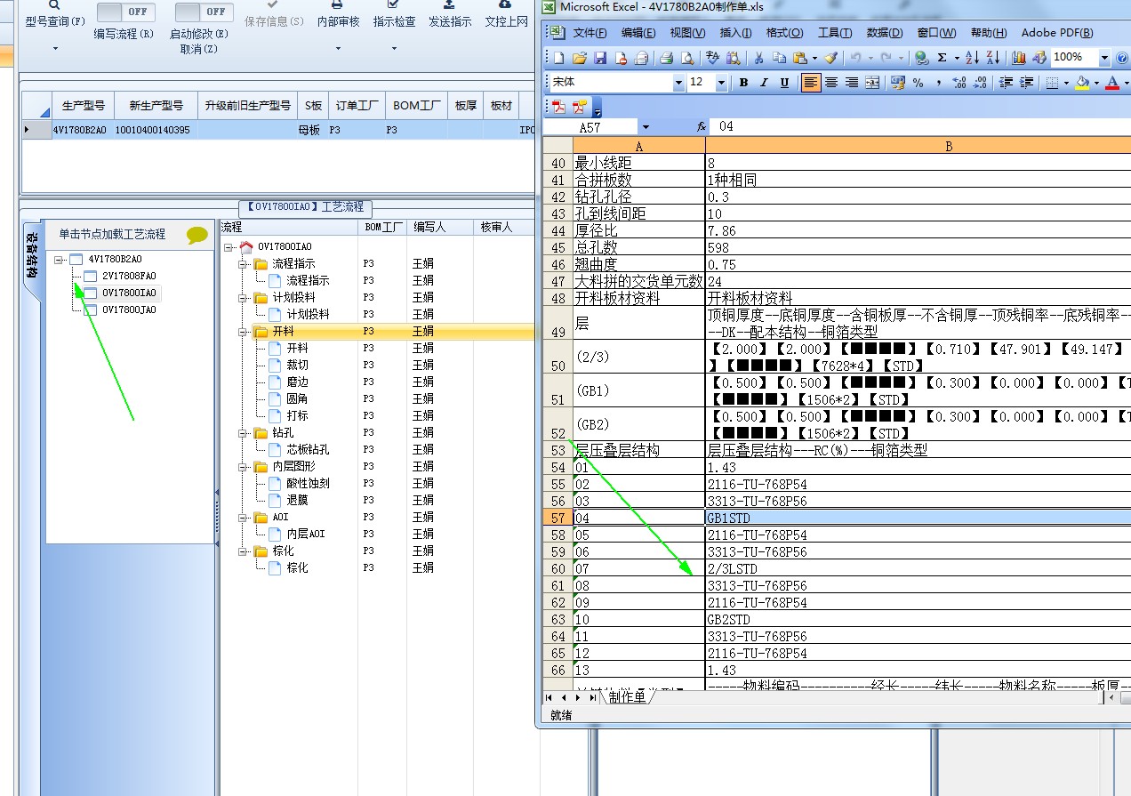Click the Fill Color yellow bucket
The height and width of the screenshot is (796, 1131).
[x=1081, y=83]
